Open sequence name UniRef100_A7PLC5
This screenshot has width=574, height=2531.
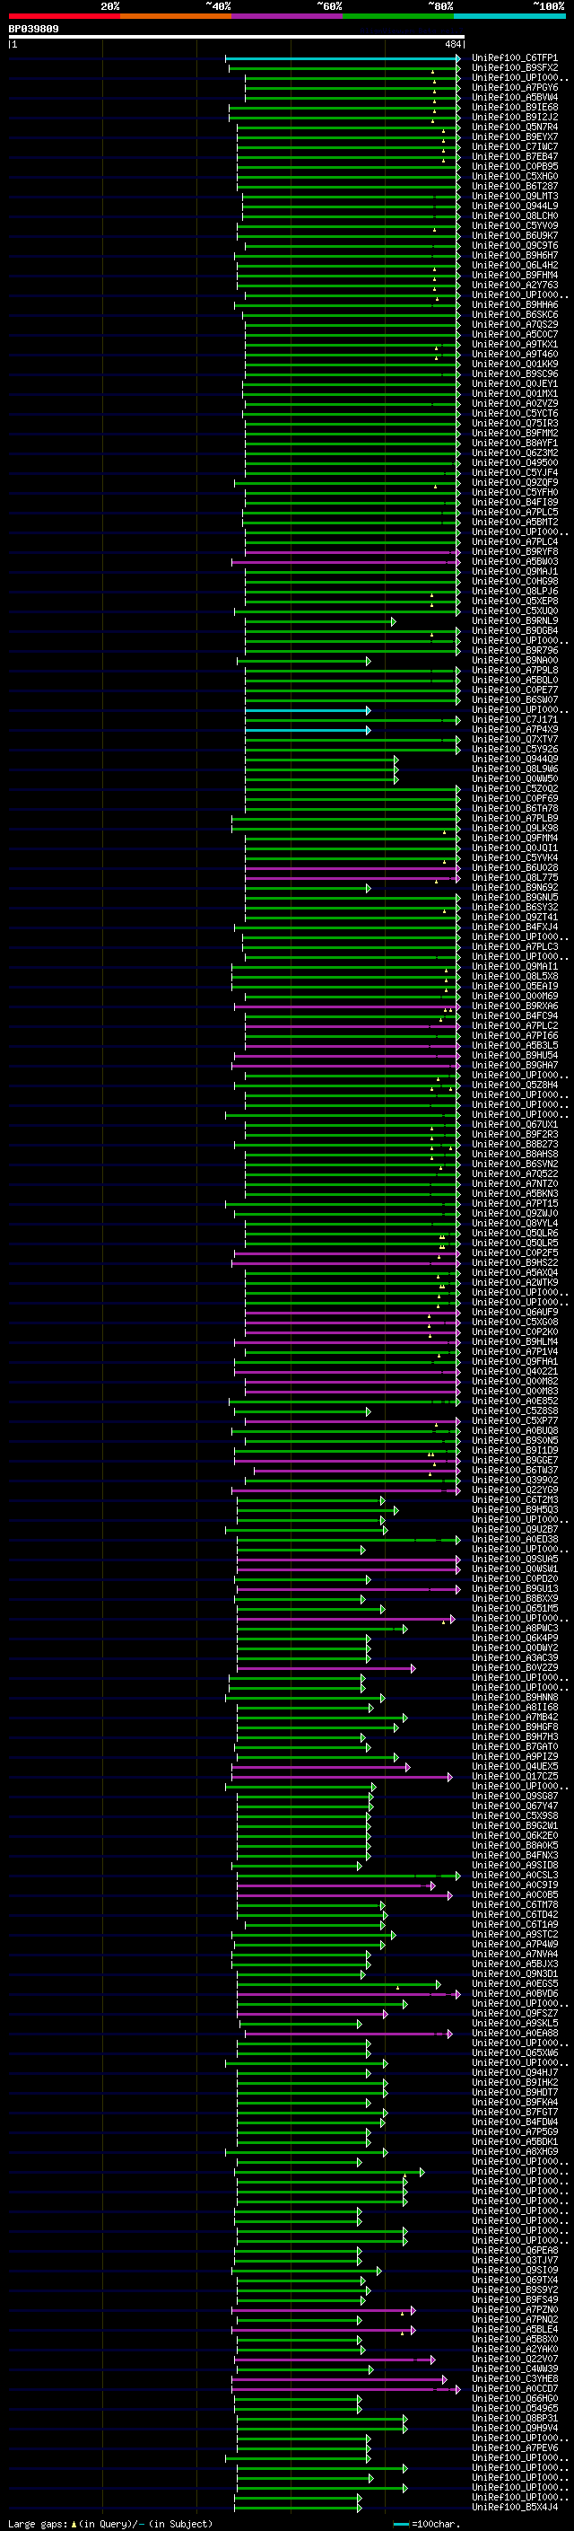click(x=515, y=512)
